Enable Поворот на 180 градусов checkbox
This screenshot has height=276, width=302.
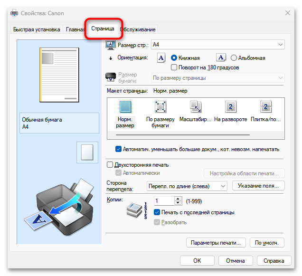pyautogui.click(x=174, y=67)
